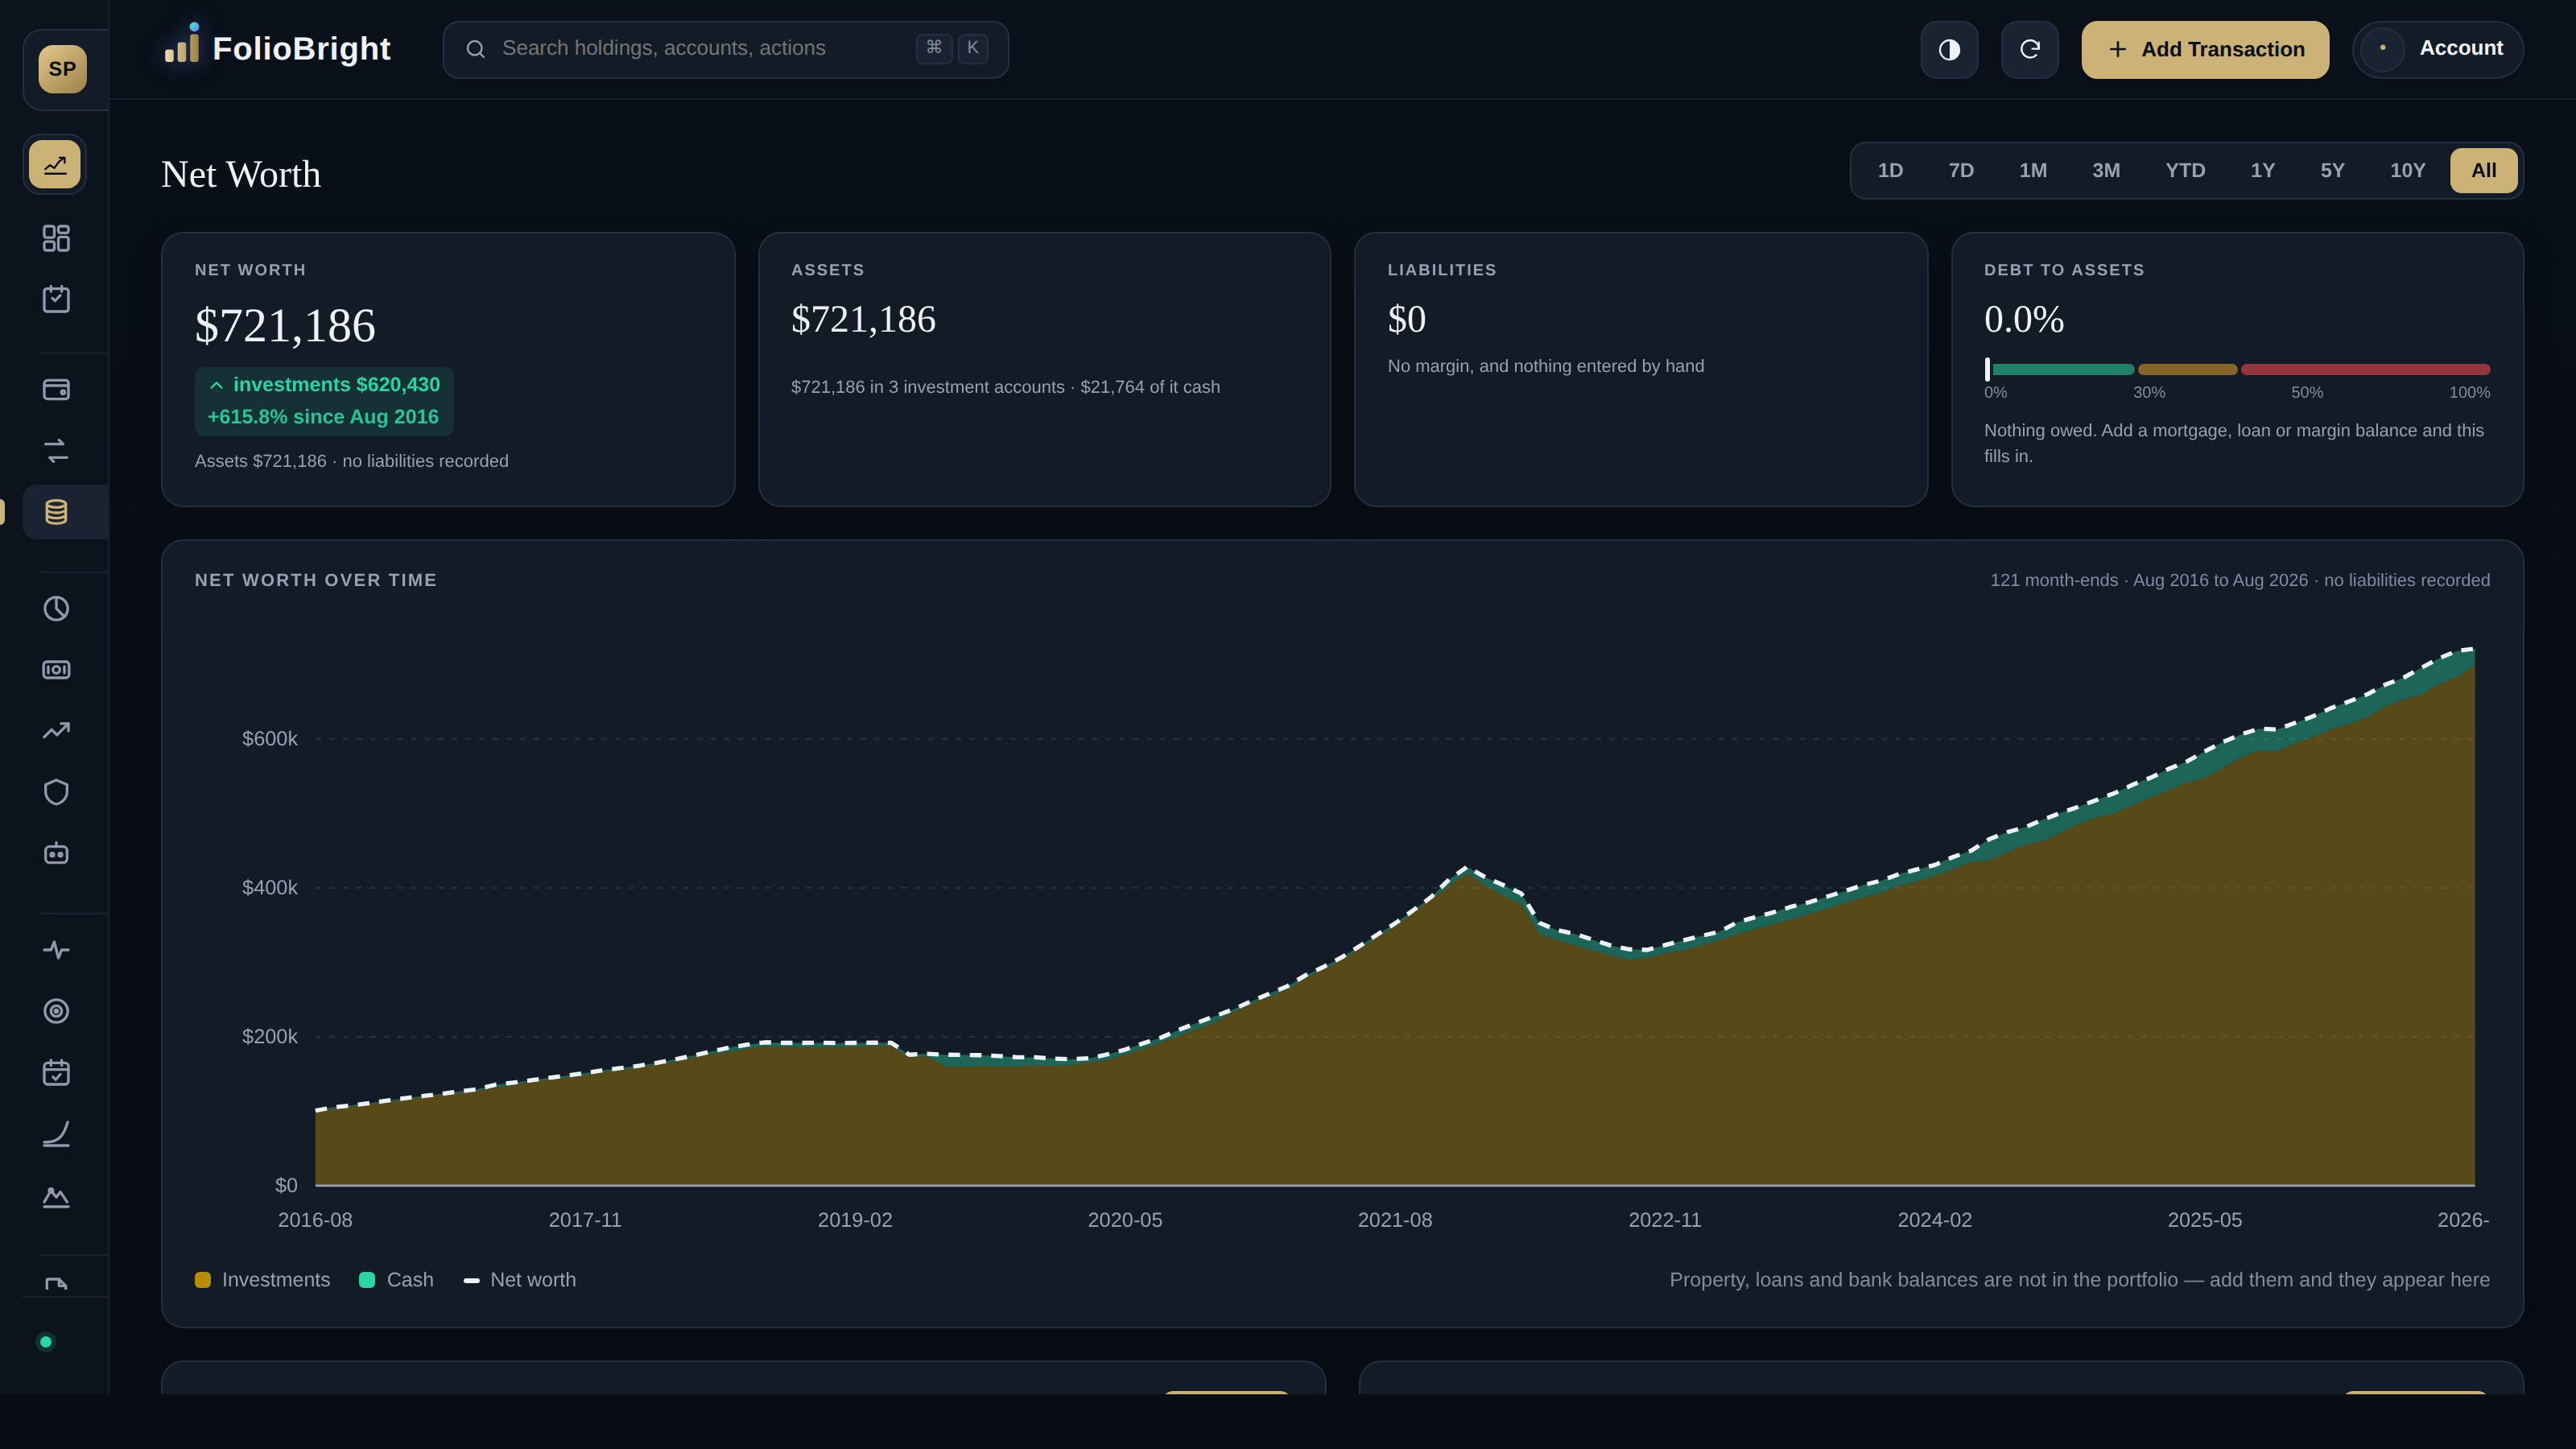Click the debt to assets gauge bar
This screenshot has height=1449, width=2576.
coord(2237,369)
